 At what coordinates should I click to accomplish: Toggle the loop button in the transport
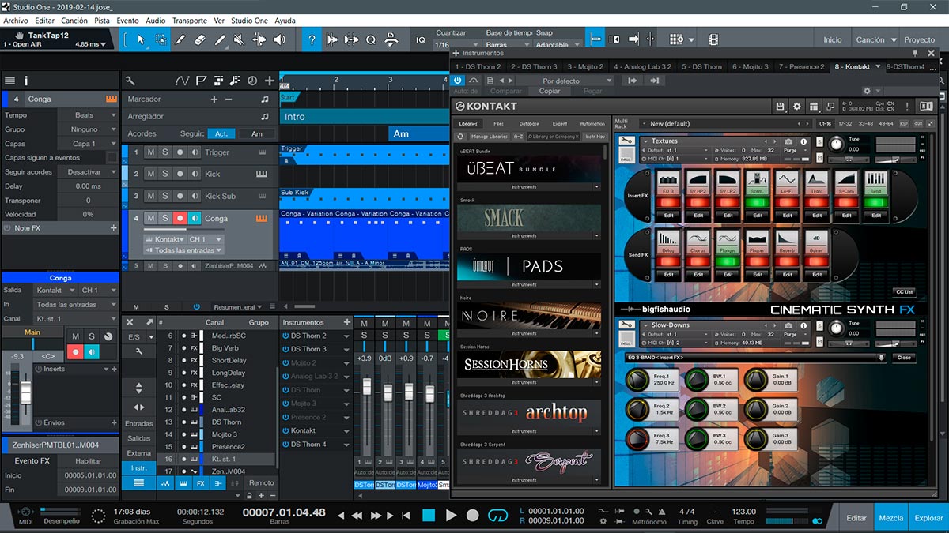[x=497, y=516]
